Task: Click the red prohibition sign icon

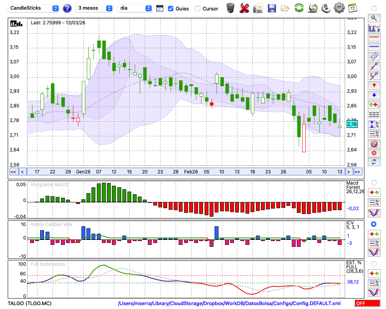Action: point(374,144)
